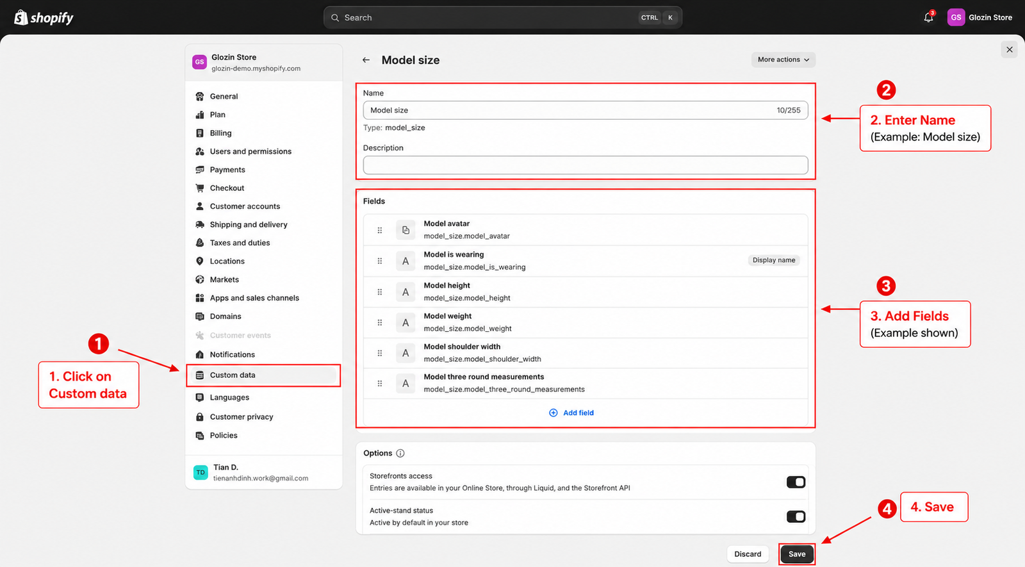Click the text type icon for Model shoulder width
Viewport: 1025px width, 567px height.
pos(406,353)
